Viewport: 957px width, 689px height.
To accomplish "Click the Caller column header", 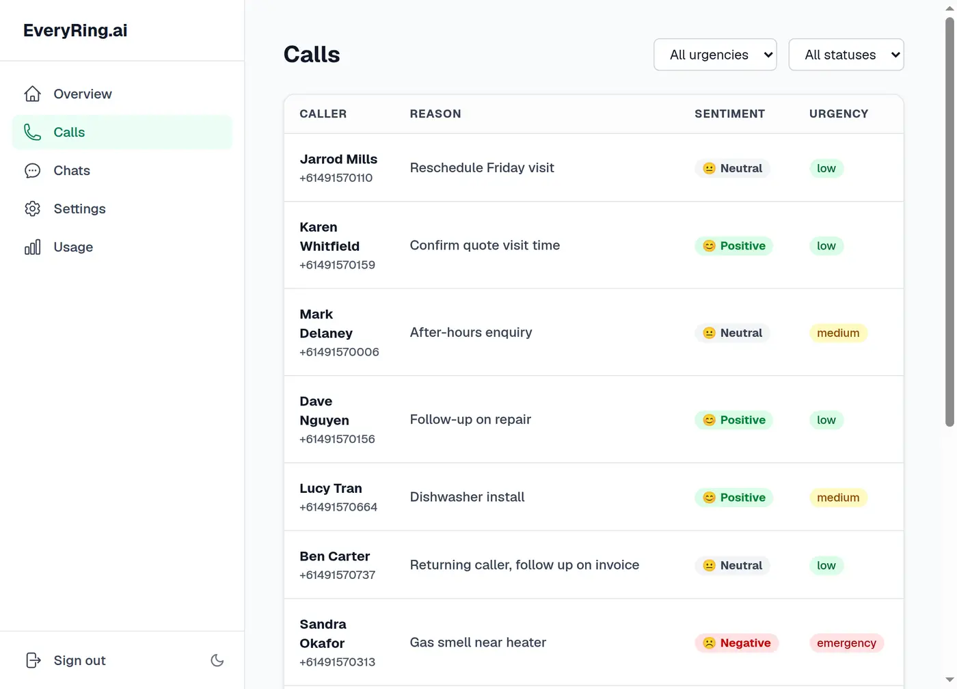I will [323, 113].
